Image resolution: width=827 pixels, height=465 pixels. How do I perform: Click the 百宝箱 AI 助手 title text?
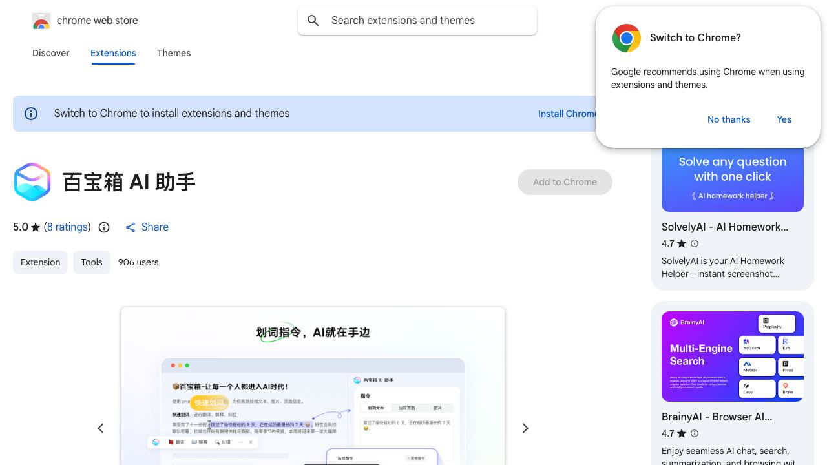coord(129,182)
